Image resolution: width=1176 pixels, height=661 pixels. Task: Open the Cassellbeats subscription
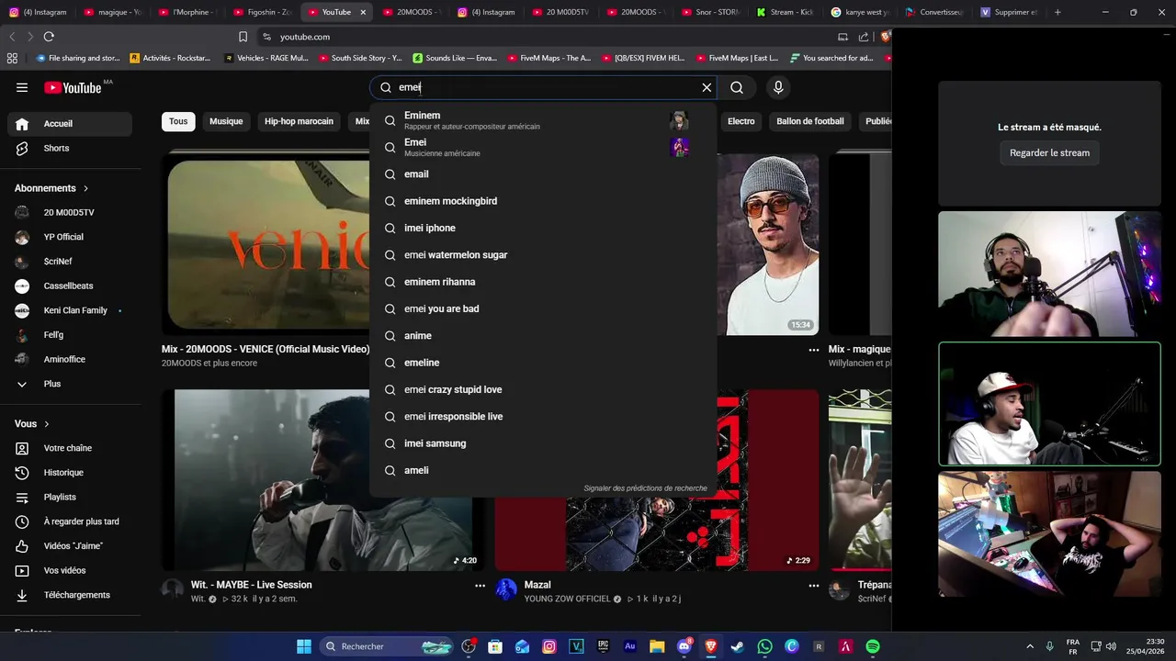[70, 286]
